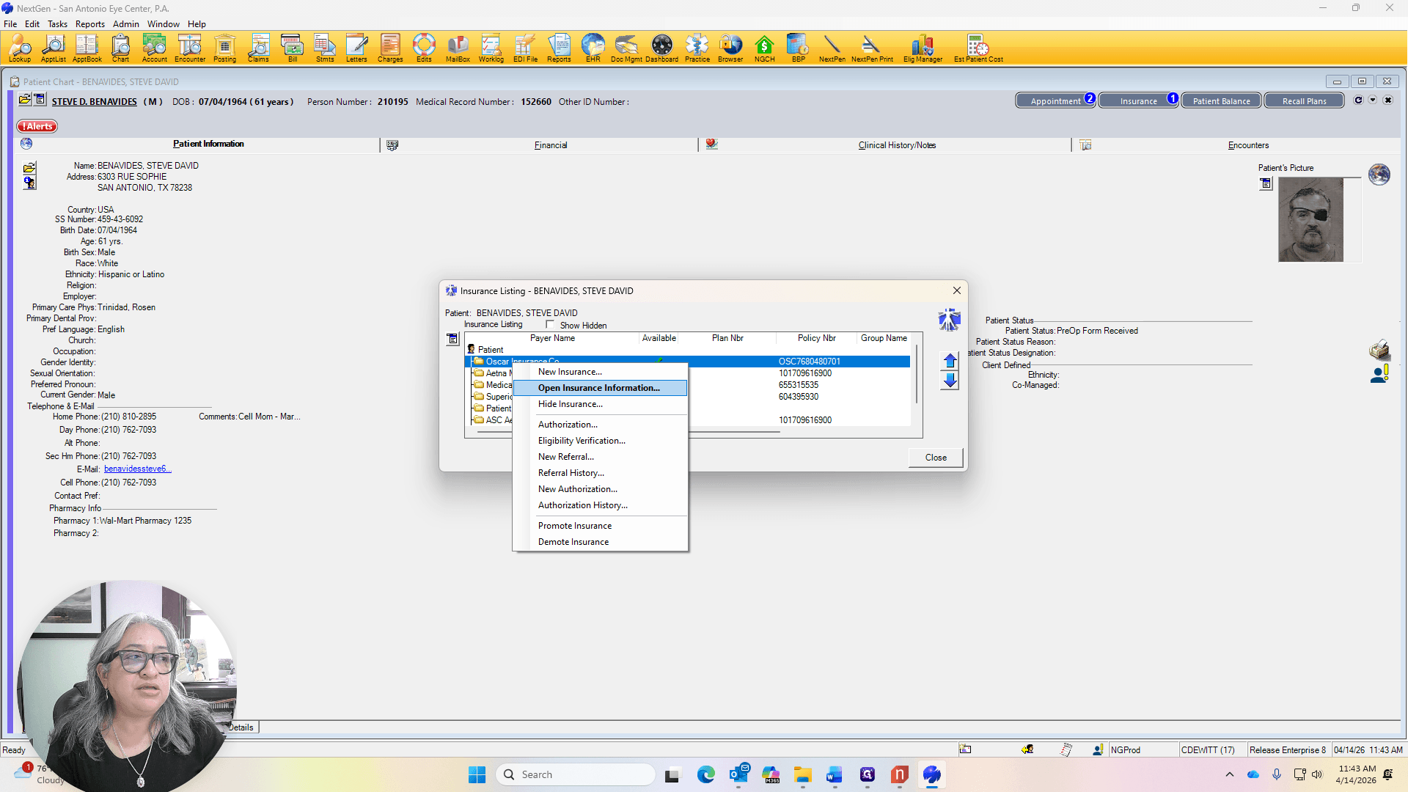Screen dimensions: 1408x792
Task: Toggle the Show Hidden checkbox
Action: pos(550,325)
